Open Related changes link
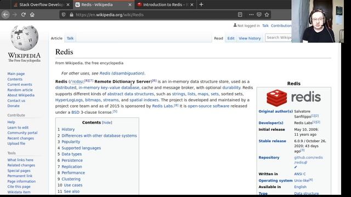351x197 pixels. coord(21,165)
